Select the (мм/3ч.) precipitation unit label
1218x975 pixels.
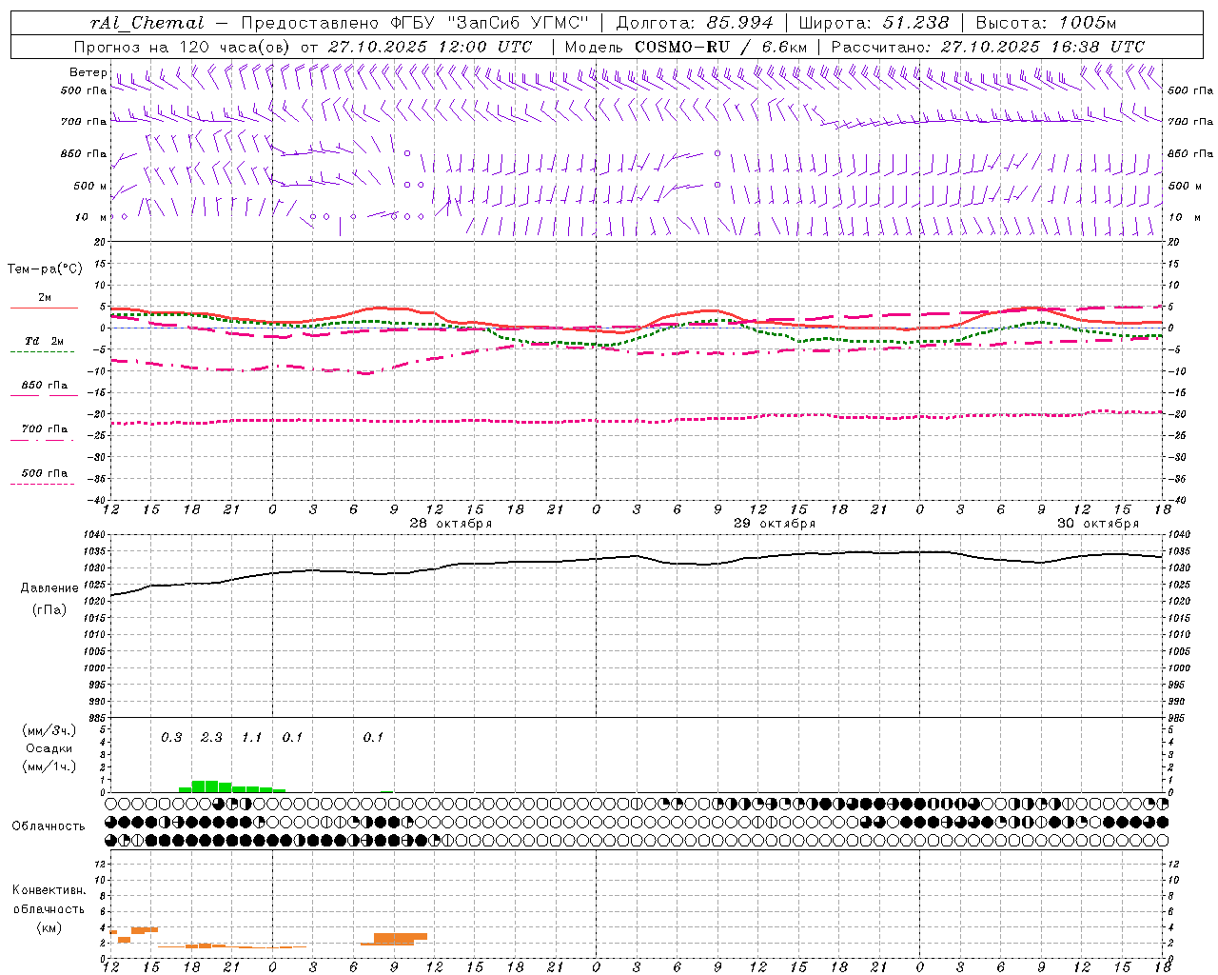click(x=49, y=730)
